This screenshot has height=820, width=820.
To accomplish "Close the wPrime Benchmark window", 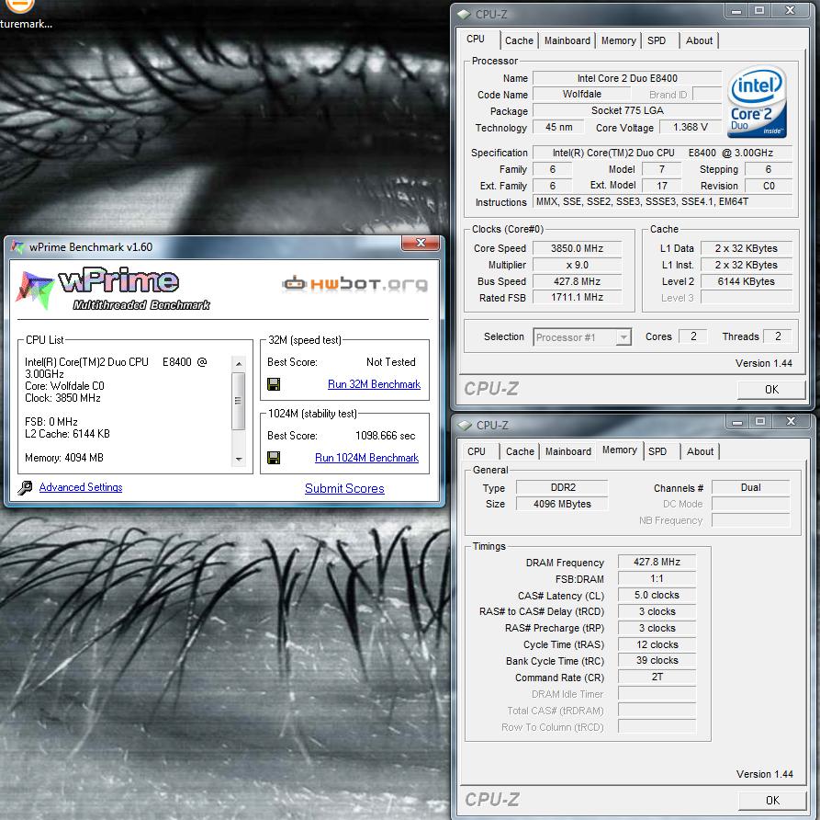I will coord(421,243).
